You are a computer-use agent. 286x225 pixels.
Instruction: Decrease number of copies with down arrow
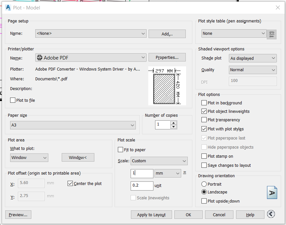point(173,127)
